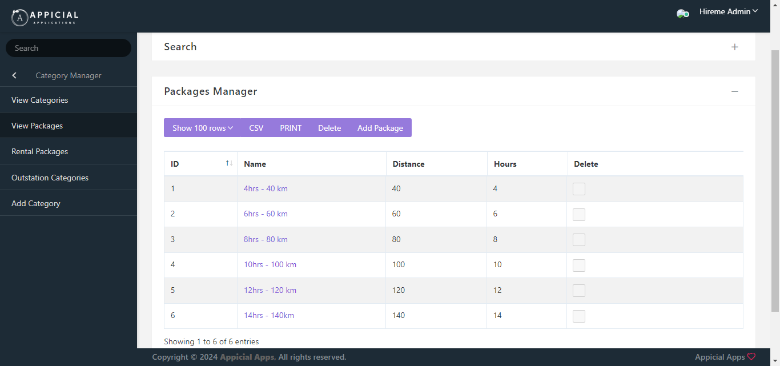Click the Appicial Apps link in copyright text
The height and width of the screenshot is (366, 780).
(x=247, y=357)
